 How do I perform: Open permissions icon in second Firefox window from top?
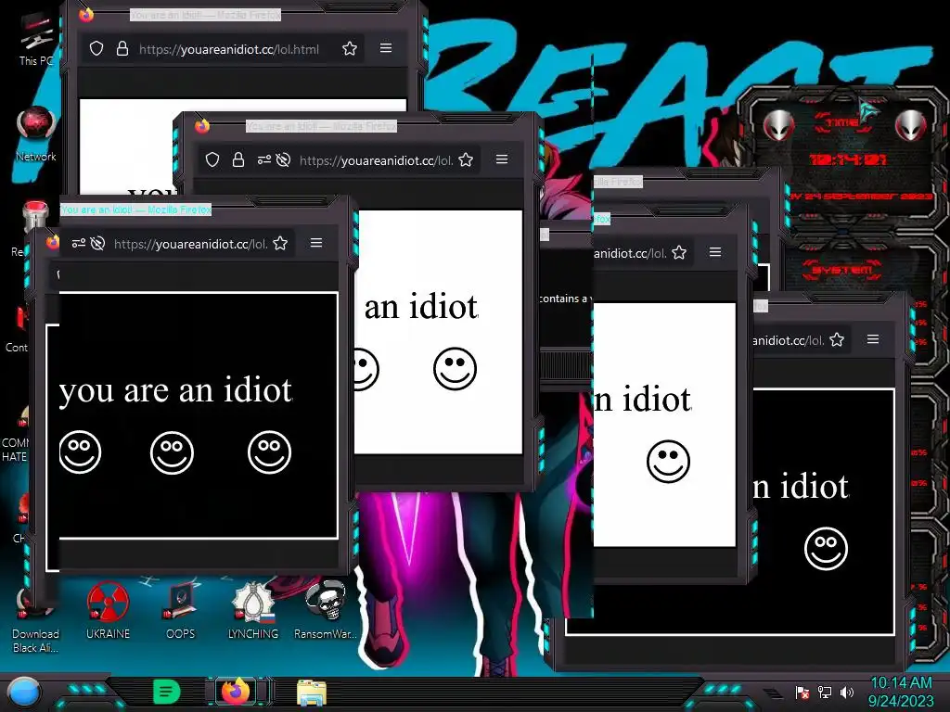coord(264,159)
